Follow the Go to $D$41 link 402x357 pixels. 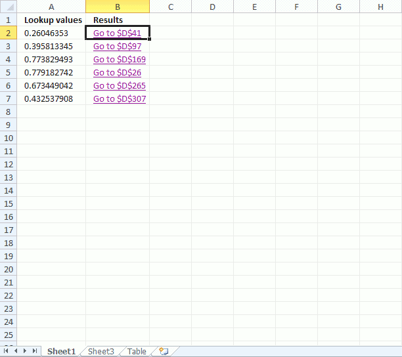[117, 33]
